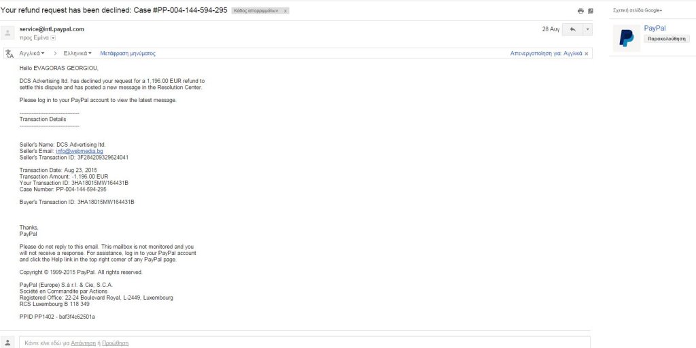Click the reply arrow button

(572, 29)
